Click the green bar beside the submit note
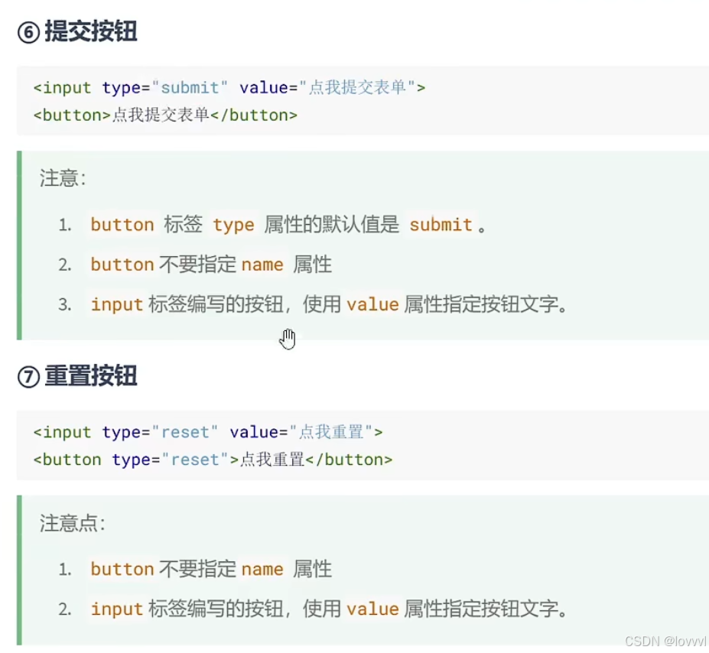Screen dimensions: 709x653 click(19, 245)
